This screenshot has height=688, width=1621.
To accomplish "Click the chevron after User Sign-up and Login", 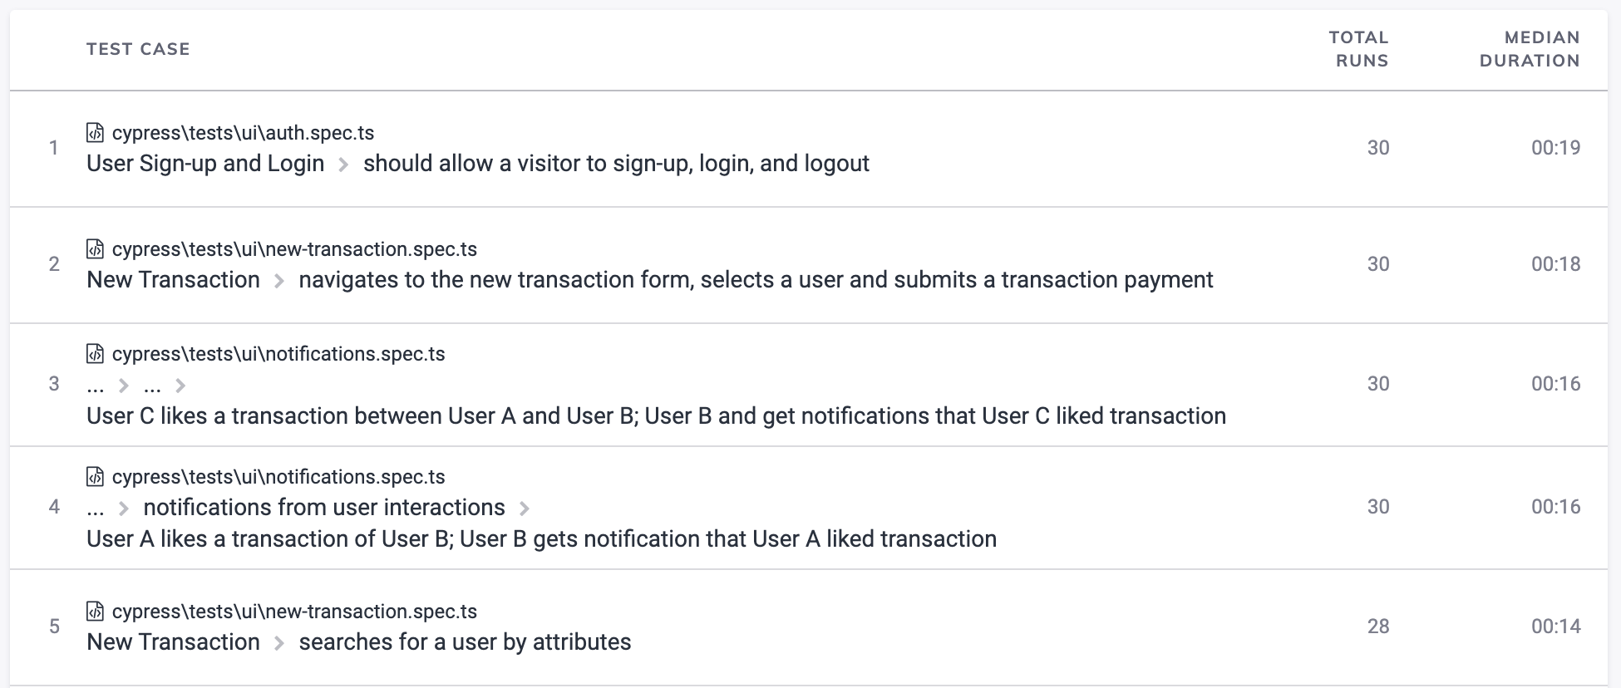I will pyautogui.click(x=343, y=163).
